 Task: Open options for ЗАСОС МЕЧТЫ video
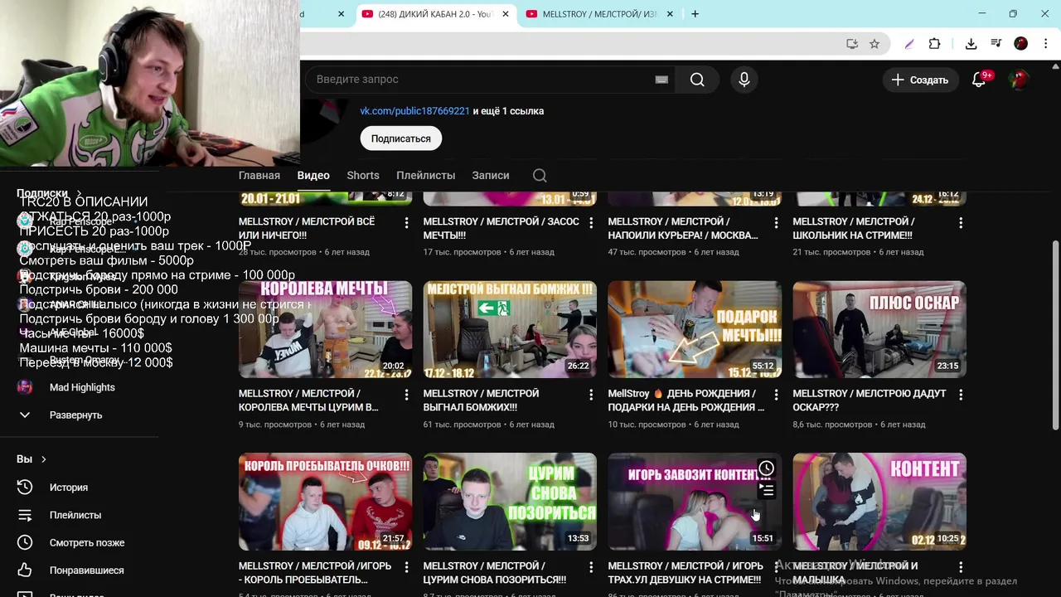591,223
